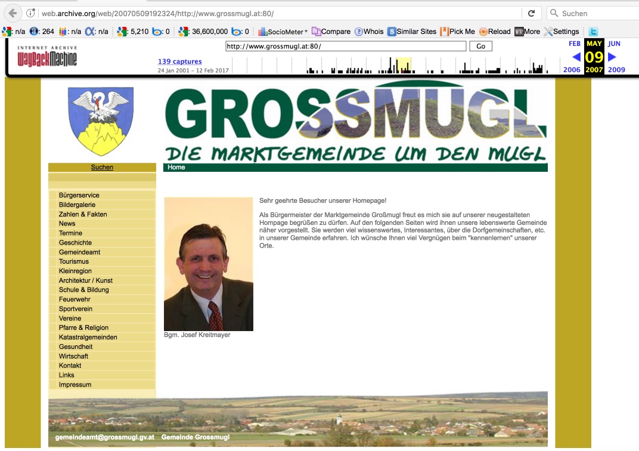Open Zahlen & Fakten menu item
The width and height of the screenshot is (639, 451).
[83, 214]
